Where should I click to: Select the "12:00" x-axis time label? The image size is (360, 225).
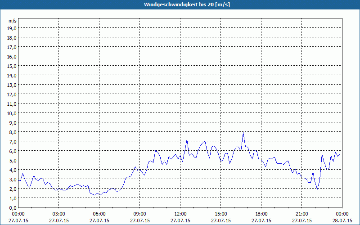(x=180, y=214)
